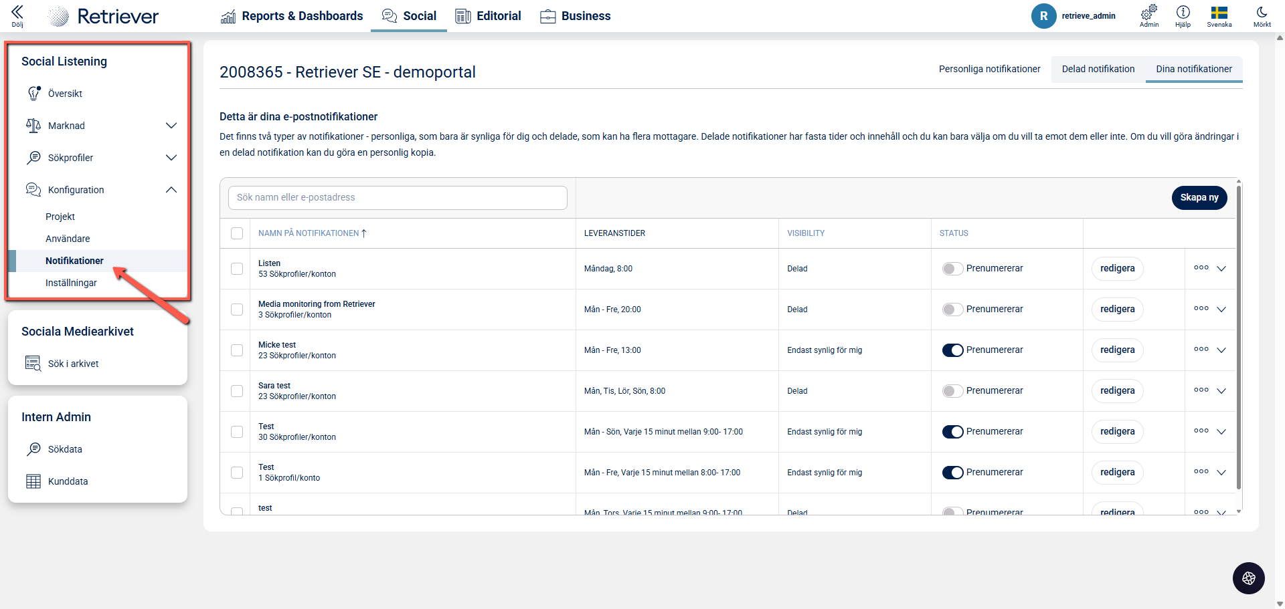Check the Sara test row checkbox
The height and width of the screenshot is (609, 1285).
click(237, 391)
